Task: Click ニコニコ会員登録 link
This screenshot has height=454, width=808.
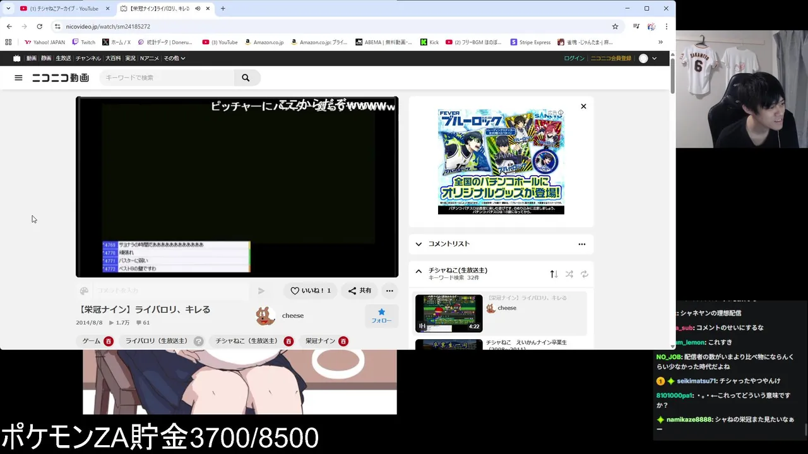Action: (610, 58)
